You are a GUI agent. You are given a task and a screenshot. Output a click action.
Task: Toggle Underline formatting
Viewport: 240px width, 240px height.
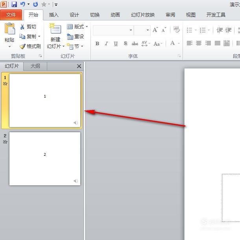click(x=116, y=44)
